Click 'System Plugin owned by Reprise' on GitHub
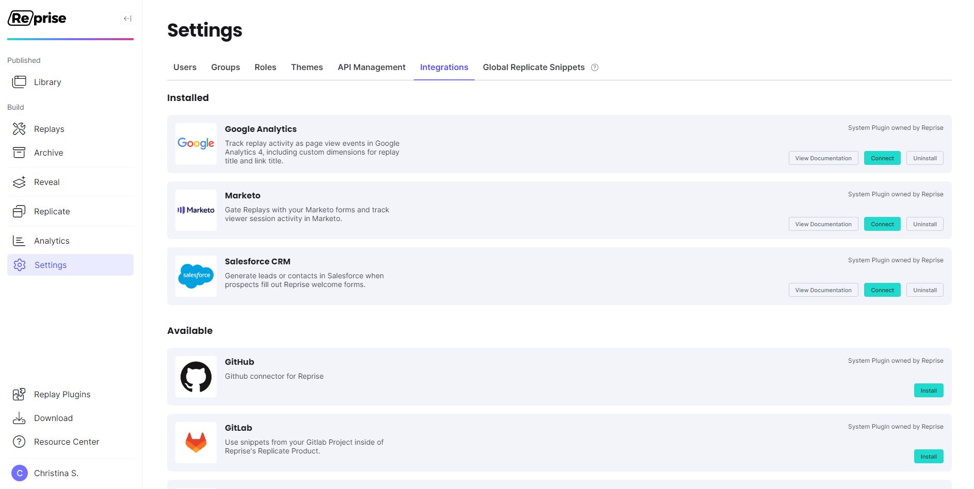The width and height of the screenshot is (974, 489). 896,361
